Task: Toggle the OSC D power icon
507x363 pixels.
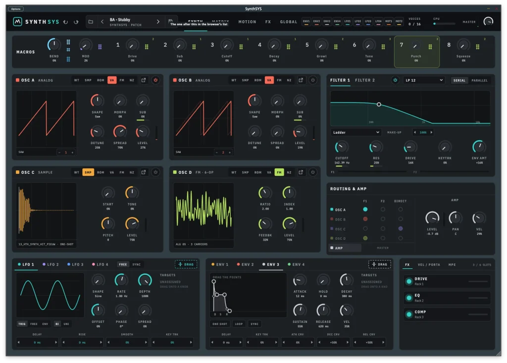Action: 313,172
